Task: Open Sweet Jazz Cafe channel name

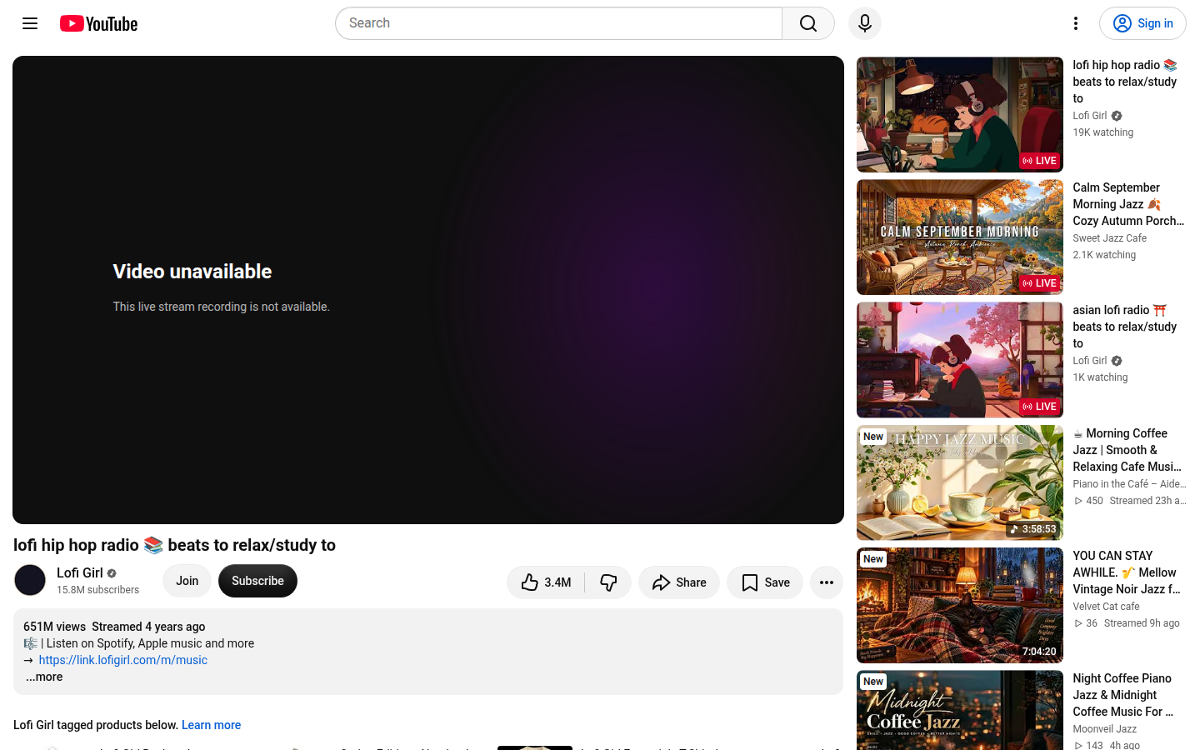Action: pyautogui.click(x=1109, y=238)
